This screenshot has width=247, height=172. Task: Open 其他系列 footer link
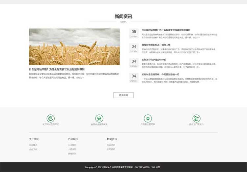pos(72,154)
